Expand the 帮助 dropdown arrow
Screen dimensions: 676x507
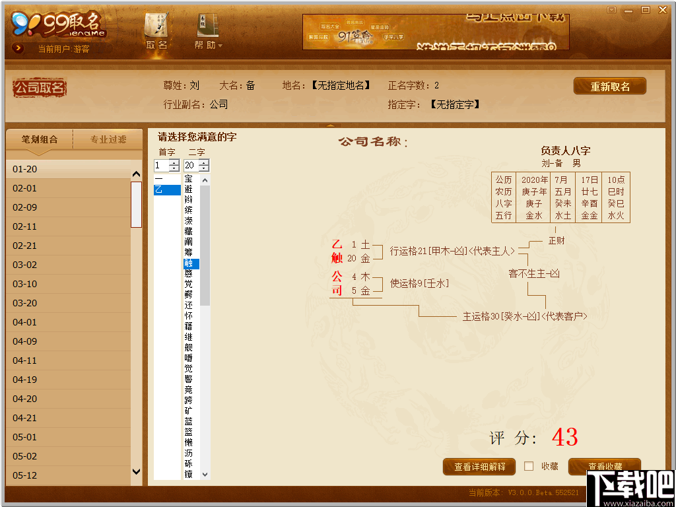pos(220,46)
